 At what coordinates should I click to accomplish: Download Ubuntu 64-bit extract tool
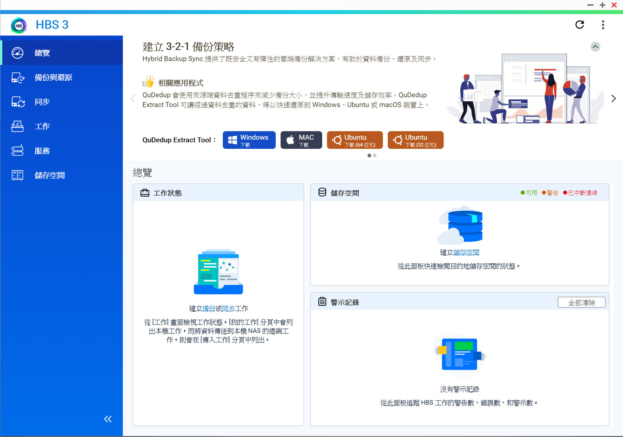tap(355, 140)
